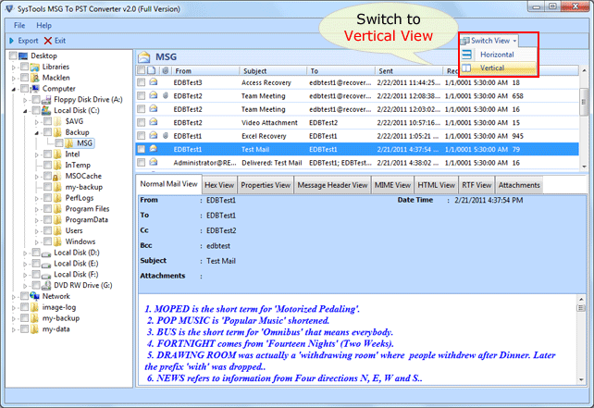Click the my-data folder icon
Viewport: 594px width, 408px height.
(x=35, y=329)
